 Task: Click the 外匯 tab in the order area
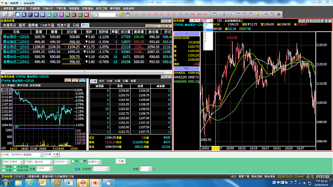coord(56,154)
